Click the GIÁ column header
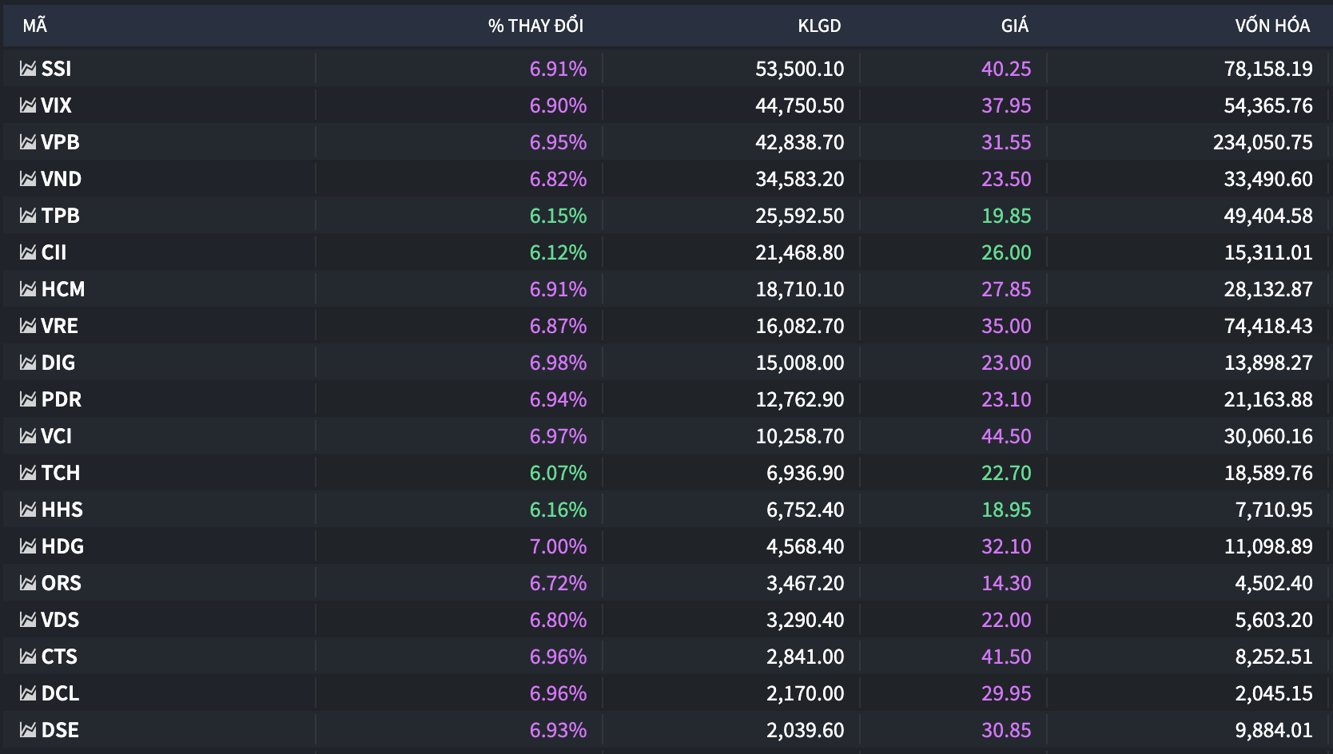Viewport: 1333px width, 754px height. 1014,26
